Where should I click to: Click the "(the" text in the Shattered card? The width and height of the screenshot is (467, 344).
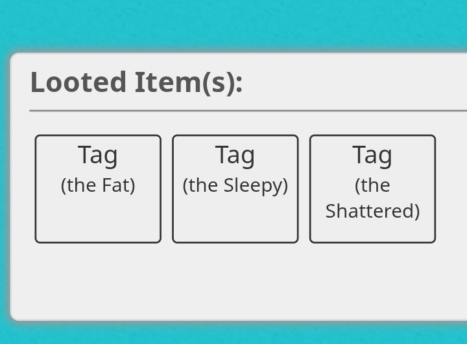[x=372, y=186]
